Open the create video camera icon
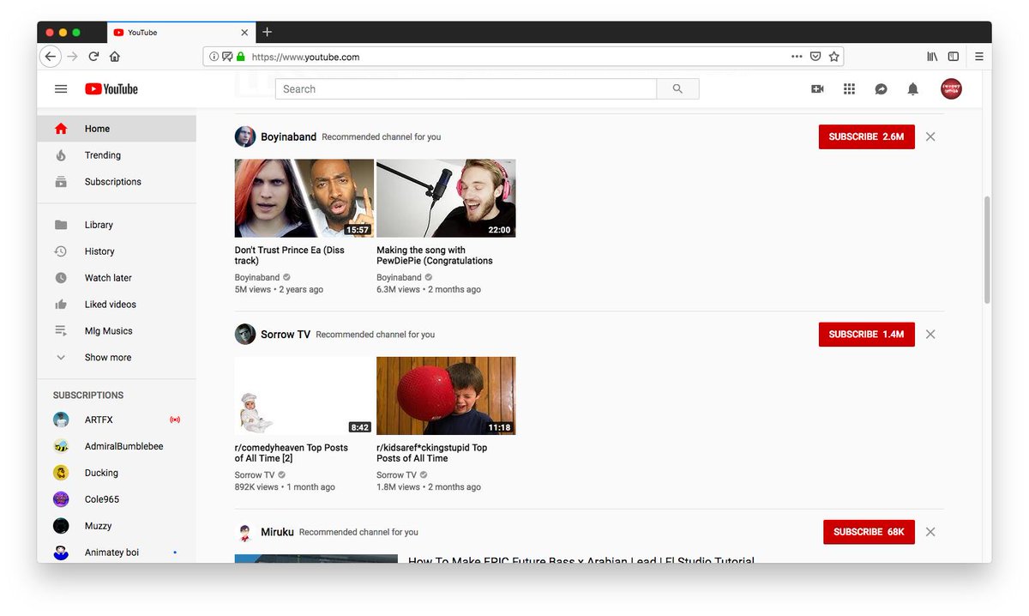Viewport: 1029px width, 616px height. 817,89
